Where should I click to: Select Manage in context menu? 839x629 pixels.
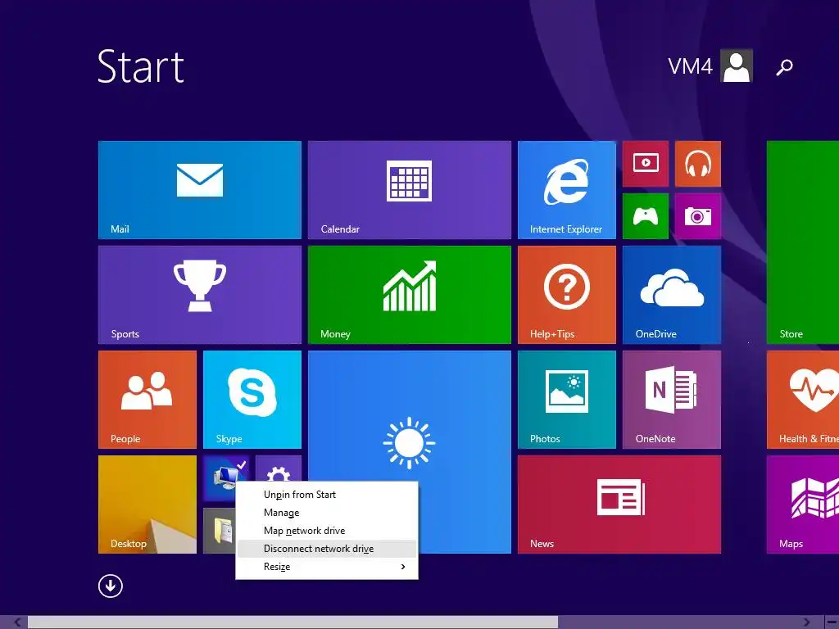point(326,513)
